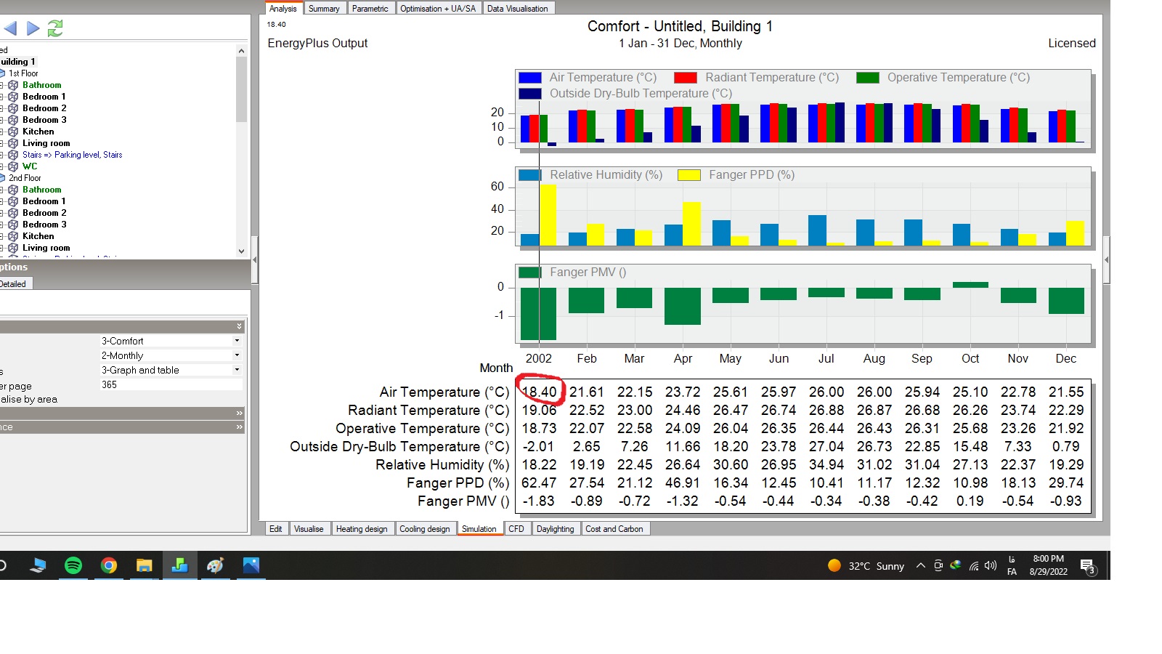This screenshot has height=654, width=1162.
Task: Collapse the left panel splitter arrow
Action: click(255, 259)
